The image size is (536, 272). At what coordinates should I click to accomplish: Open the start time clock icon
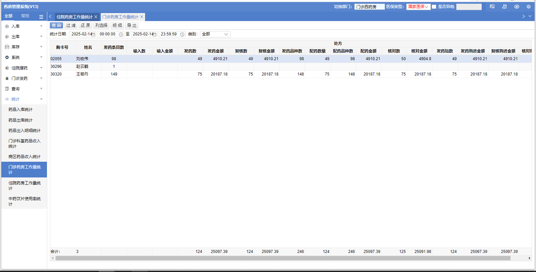(121, 34)
